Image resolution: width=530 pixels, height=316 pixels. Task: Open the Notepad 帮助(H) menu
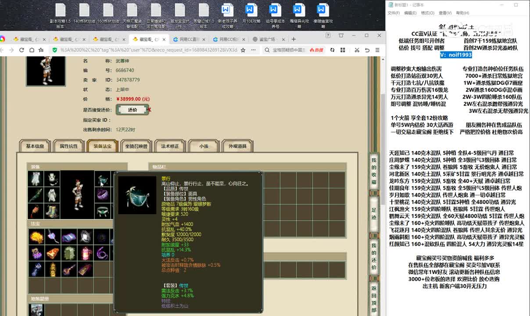(x=462, y=13)
